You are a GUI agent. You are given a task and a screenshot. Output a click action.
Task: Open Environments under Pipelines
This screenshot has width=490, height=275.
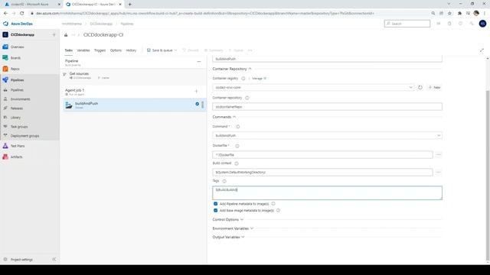pos(21,99)
